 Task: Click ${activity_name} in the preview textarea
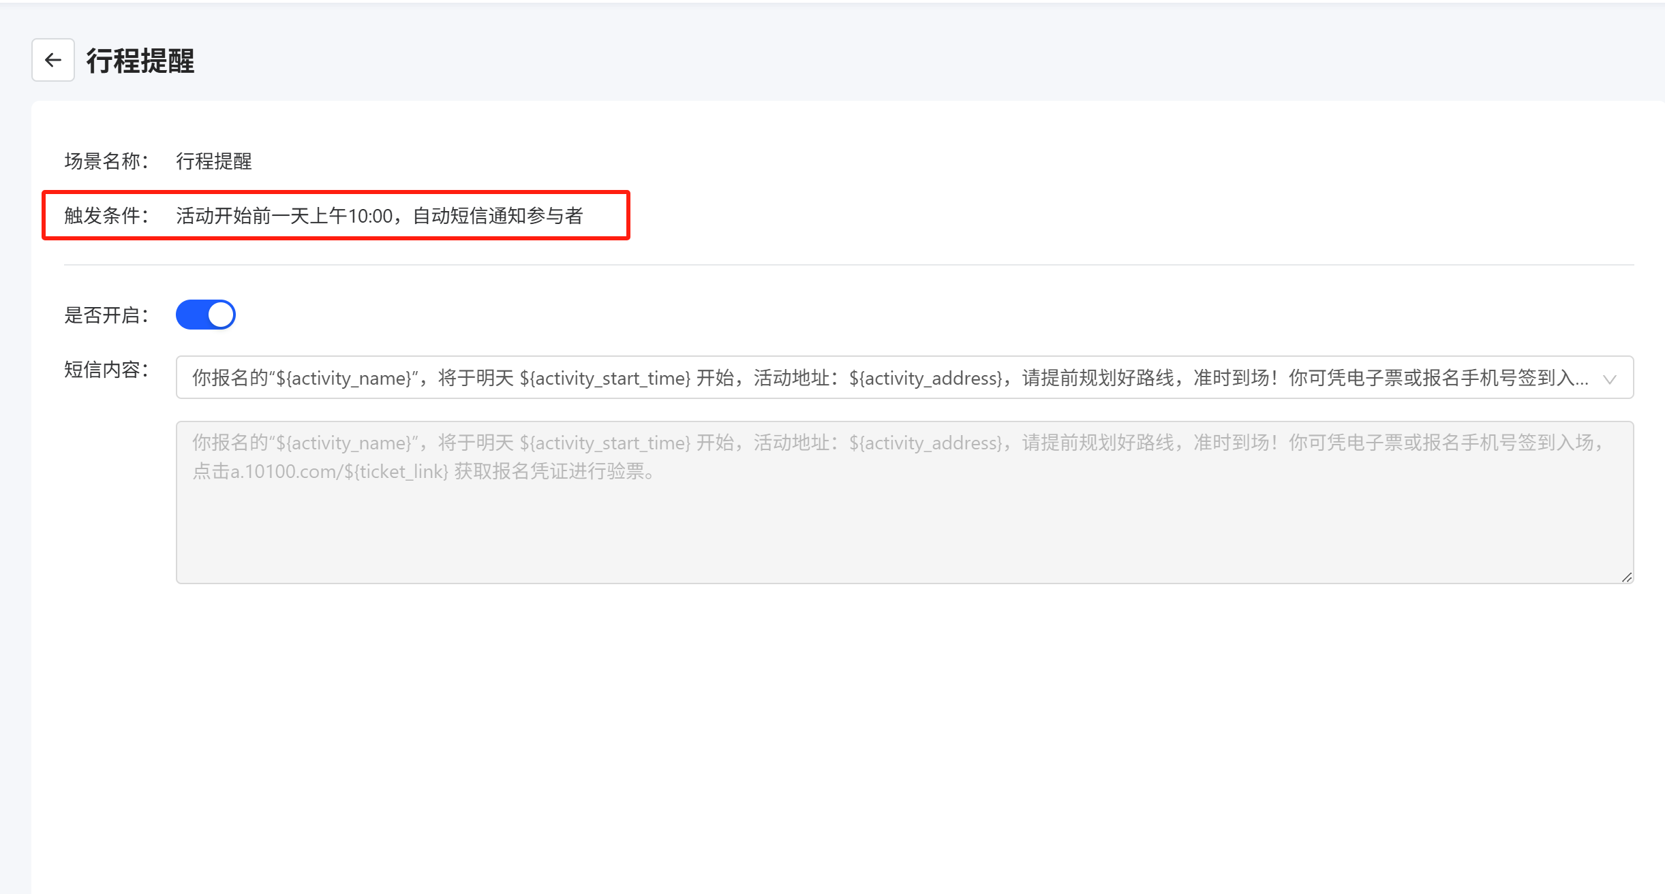tap(343, 443)
